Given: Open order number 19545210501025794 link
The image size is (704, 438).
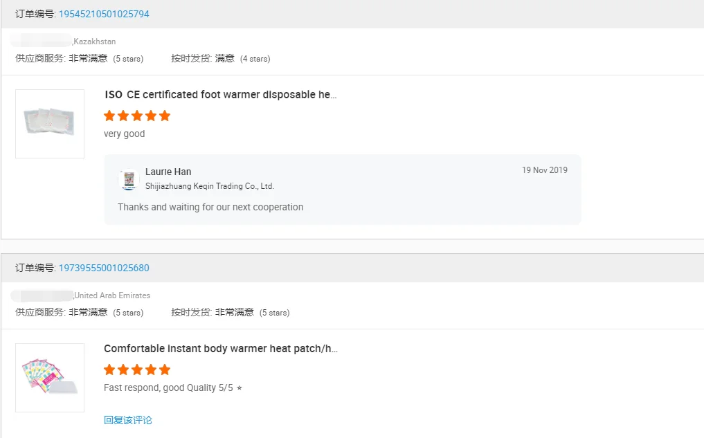Looking at the screenshot, I should [104, 14].
